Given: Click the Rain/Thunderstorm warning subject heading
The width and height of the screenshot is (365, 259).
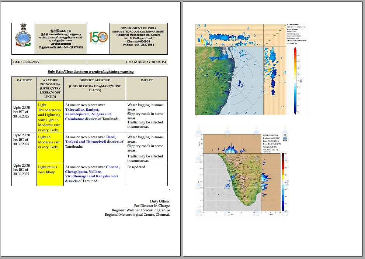Looking at the screenshot, I should pos(90,71).
